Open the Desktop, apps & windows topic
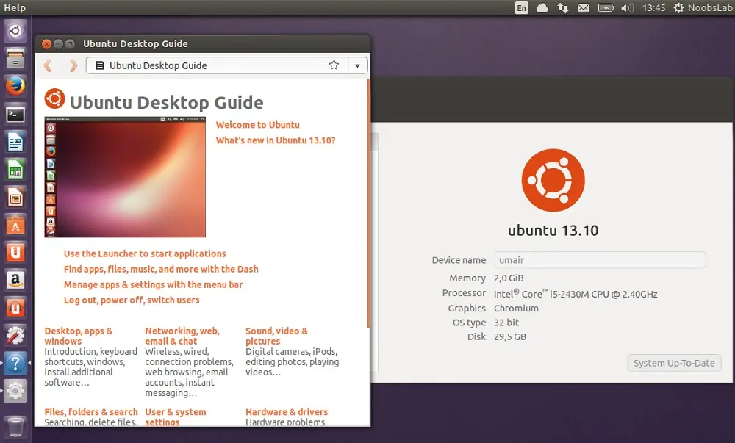The image size is (735, 443). tap(79, 336)
